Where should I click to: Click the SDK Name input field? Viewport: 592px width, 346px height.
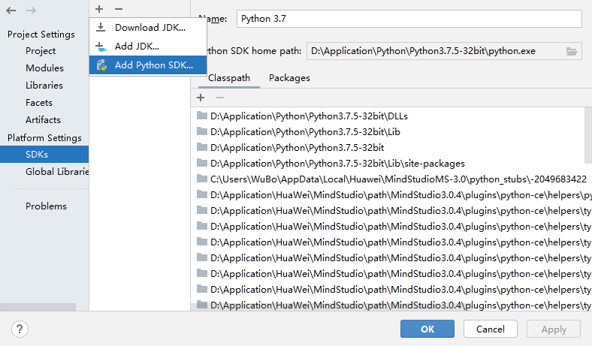click(x=409, y=18)
